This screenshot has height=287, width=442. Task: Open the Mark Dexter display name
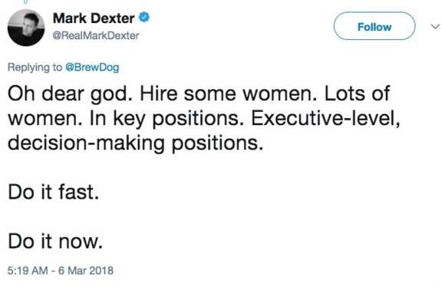click(94, 18)
